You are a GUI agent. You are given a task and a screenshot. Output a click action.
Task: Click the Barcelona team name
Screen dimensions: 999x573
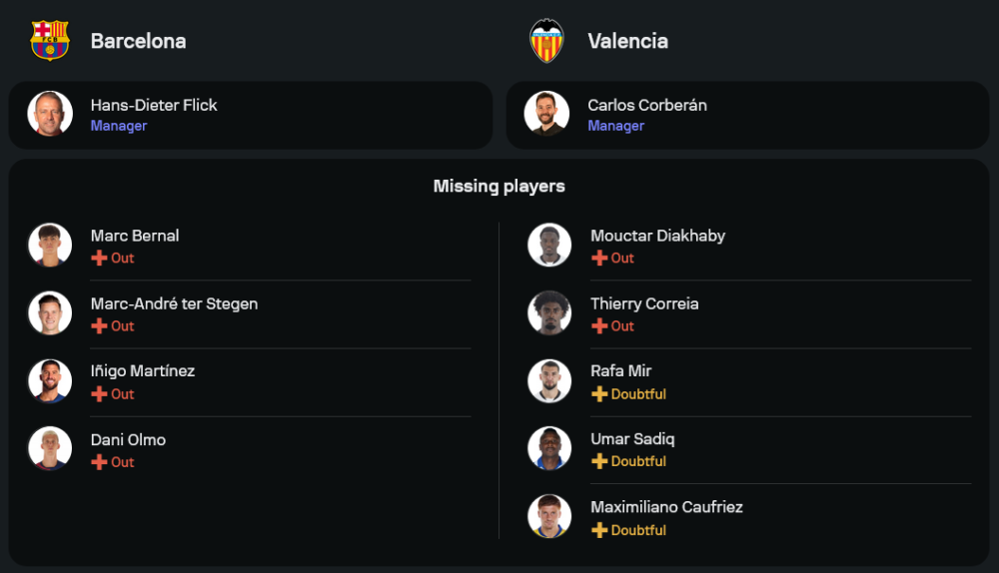[x=138, y=41]
